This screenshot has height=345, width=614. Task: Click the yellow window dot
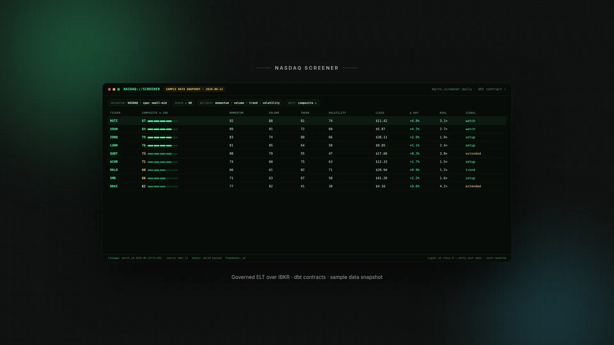coord(114,89)
